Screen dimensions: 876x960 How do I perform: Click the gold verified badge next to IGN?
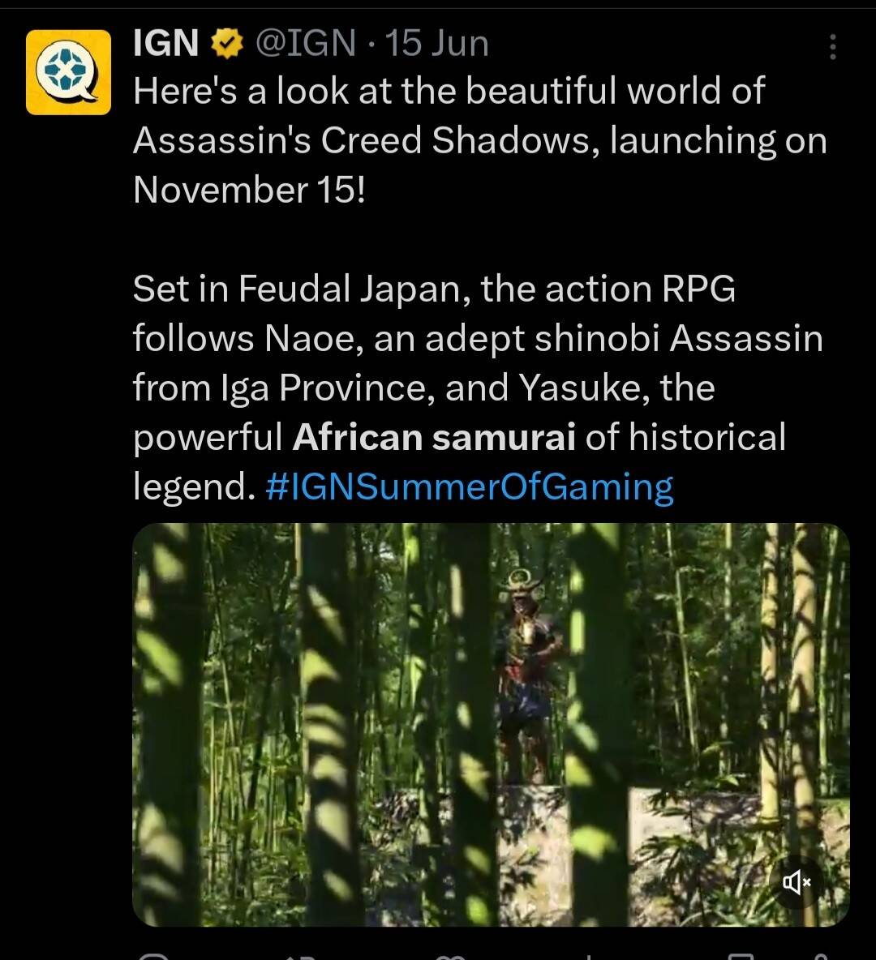point(226,44)
